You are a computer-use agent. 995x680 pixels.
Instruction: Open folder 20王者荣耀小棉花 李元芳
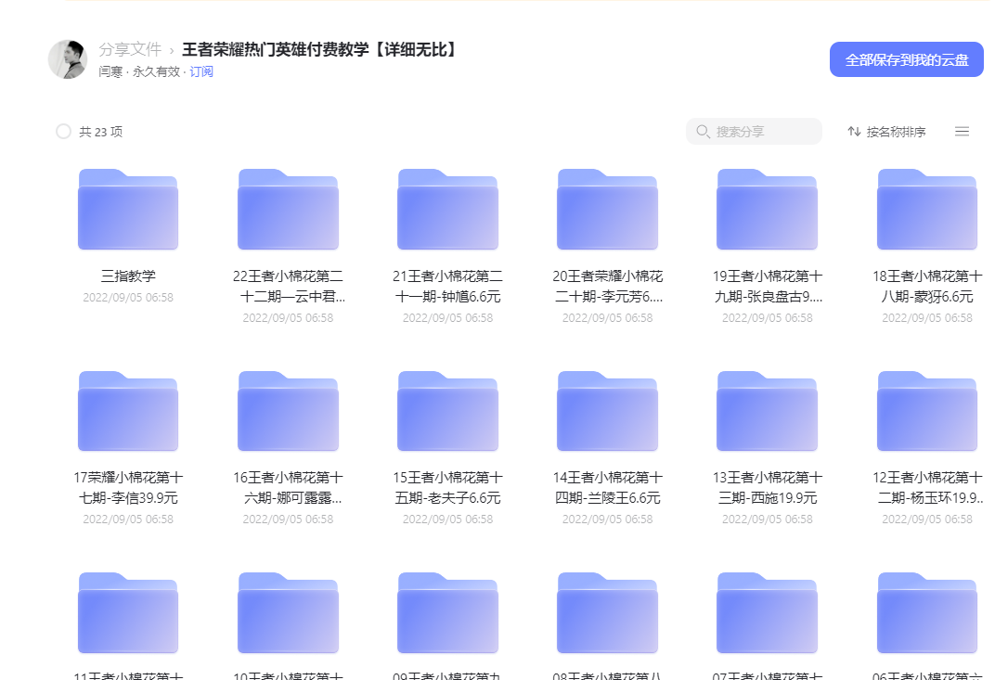[x=607, y=210]
